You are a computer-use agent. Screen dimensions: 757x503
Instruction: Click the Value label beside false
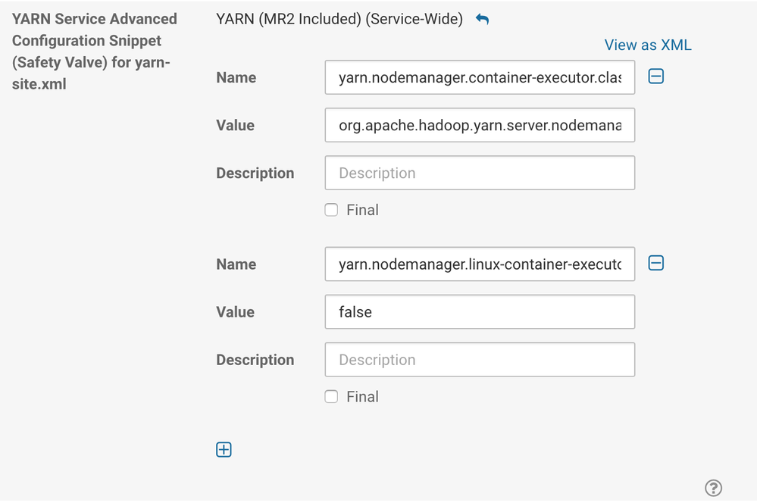coord(236,312)
